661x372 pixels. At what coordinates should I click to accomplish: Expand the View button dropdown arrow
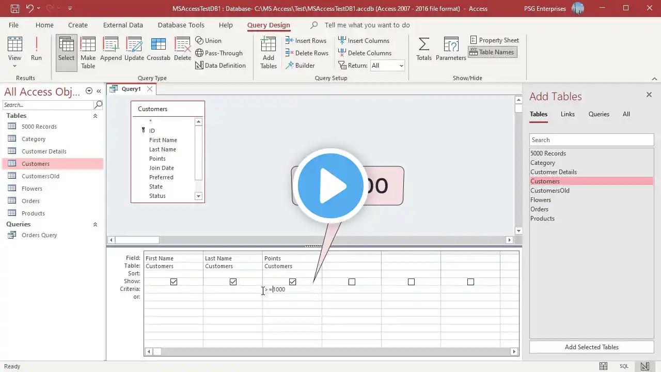14,66
